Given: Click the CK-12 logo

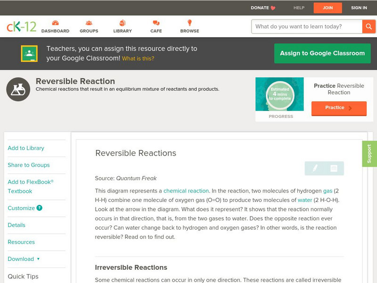Looking at the screenshot, I should click(21, 27).
